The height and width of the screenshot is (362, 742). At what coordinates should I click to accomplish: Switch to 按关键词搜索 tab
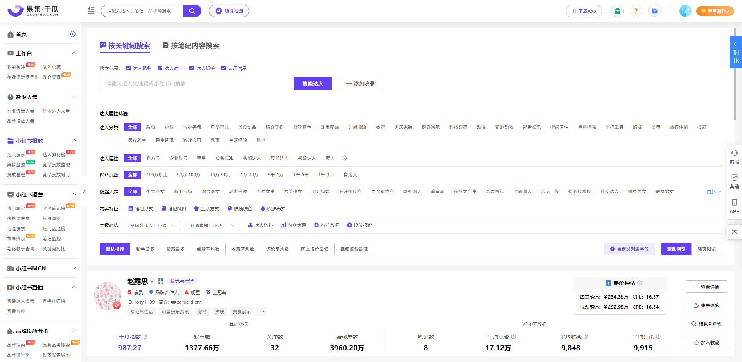pyautogui.click(x=125, y=46)
